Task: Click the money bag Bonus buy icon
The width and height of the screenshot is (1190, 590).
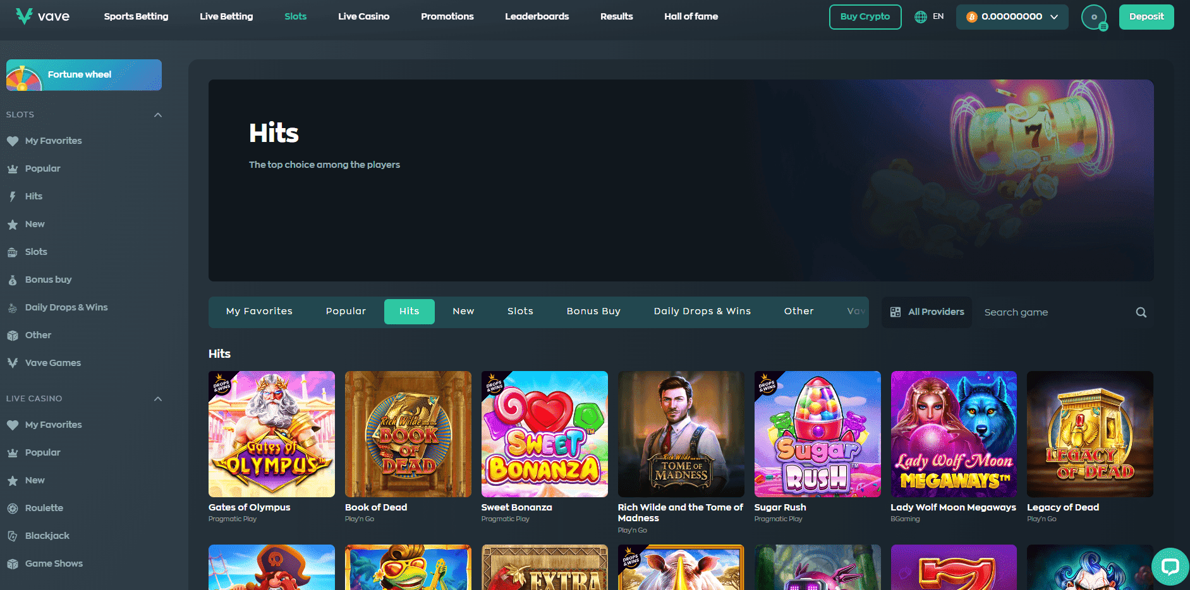Action: (13, 280)
